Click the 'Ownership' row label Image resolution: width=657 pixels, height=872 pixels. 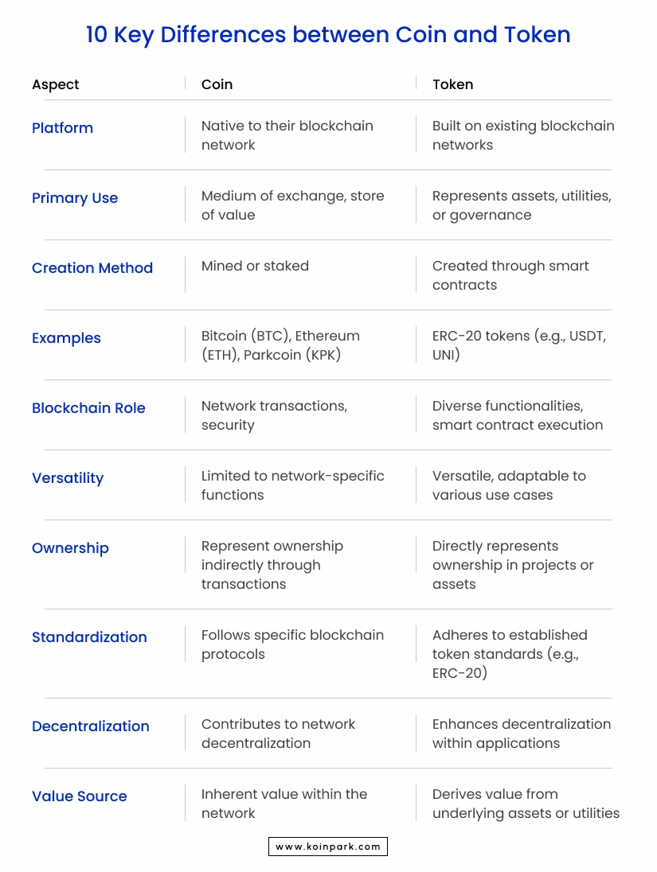click(70, 548)
